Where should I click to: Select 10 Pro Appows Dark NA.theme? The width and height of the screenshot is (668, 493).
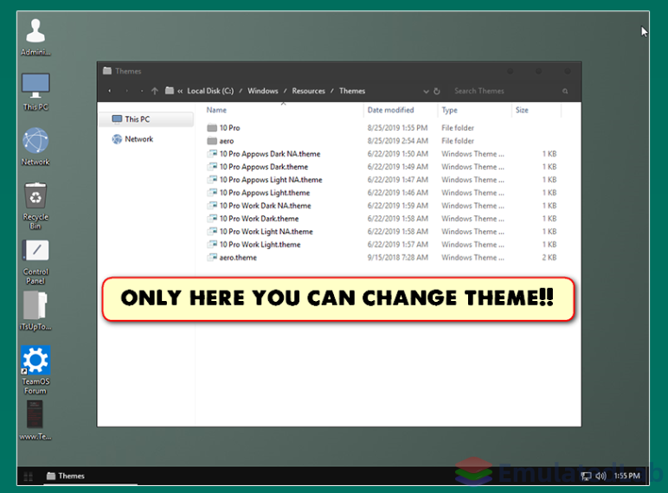pyautogui.click(x=270, y=154)
